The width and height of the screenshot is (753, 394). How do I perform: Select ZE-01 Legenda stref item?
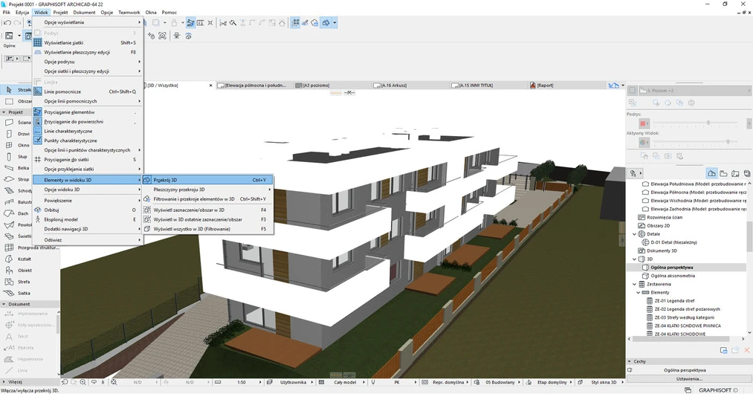(x=674, y=301)
